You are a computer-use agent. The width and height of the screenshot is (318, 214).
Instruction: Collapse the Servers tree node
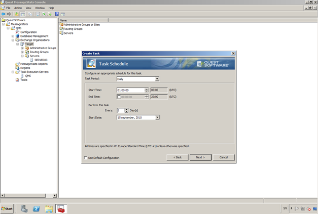[22, 56]
